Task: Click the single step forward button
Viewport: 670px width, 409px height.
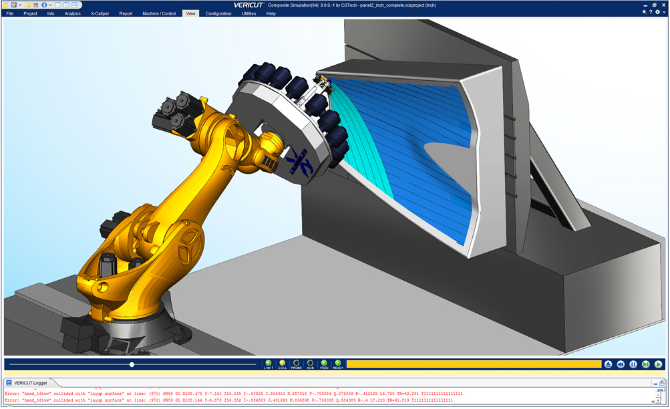Action: click(646, 364)
